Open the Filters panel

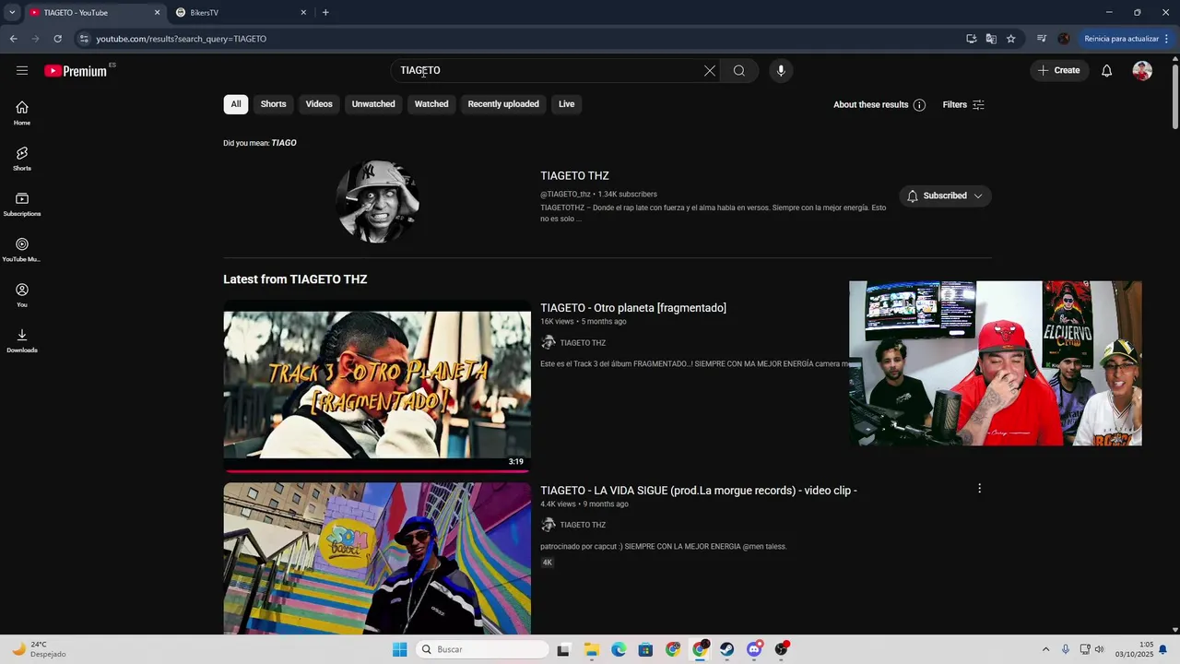(x=964, y=105)
